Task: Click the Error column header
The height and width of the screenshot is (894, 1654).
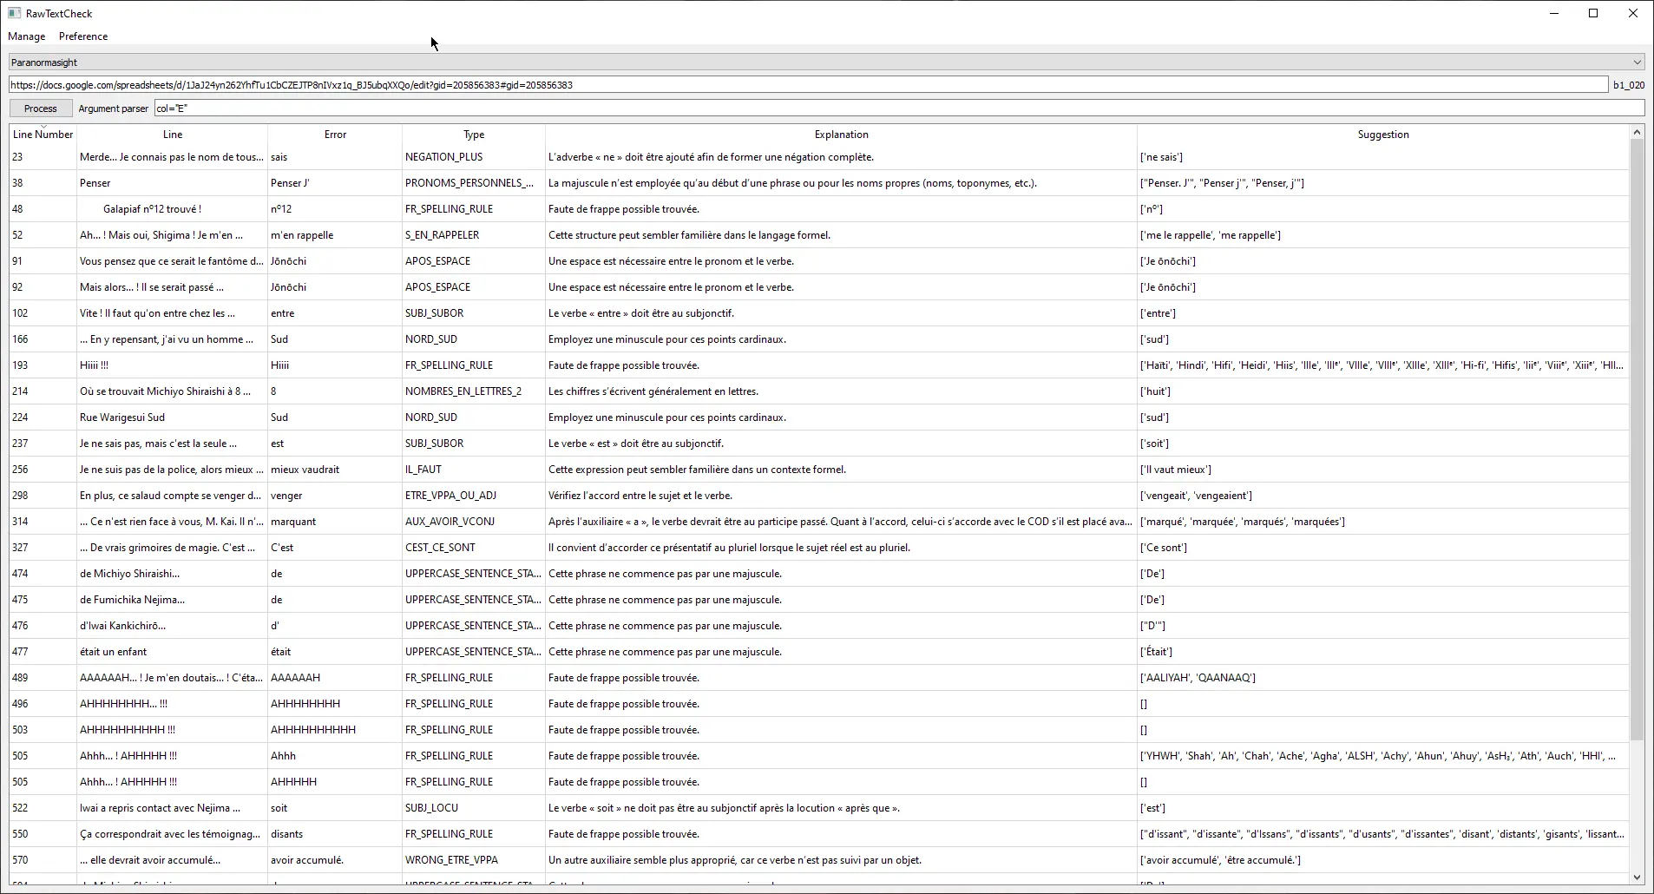Action: [335, 135]
